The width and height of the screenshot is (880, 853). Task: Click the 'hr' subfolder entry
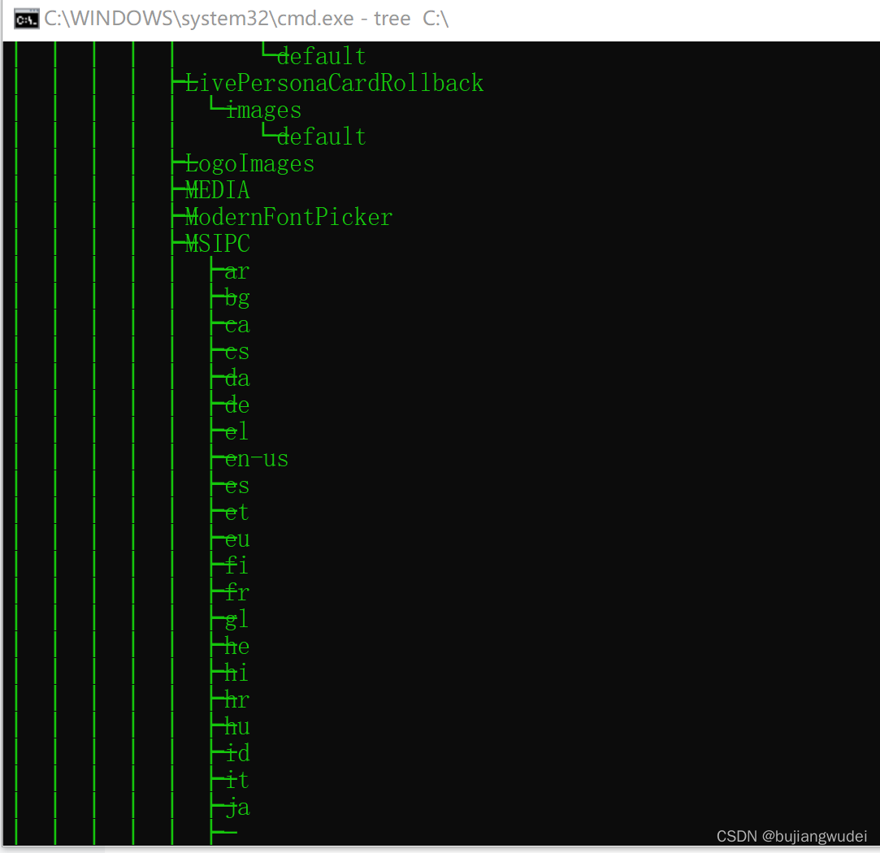coord(236,699)
